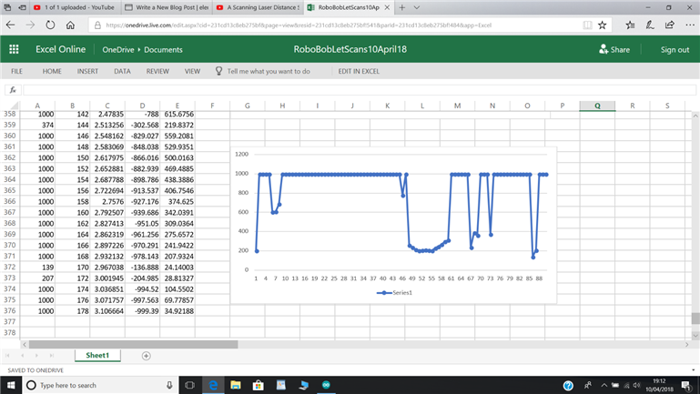This screenshot has height=394, width=700.
Task: Open the FILE menu
Action: [16, 71]
